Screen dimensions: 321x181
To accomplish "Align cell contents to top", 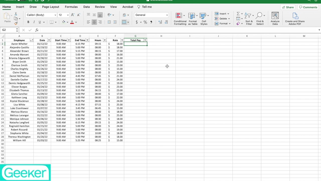I will click(88, 15).
